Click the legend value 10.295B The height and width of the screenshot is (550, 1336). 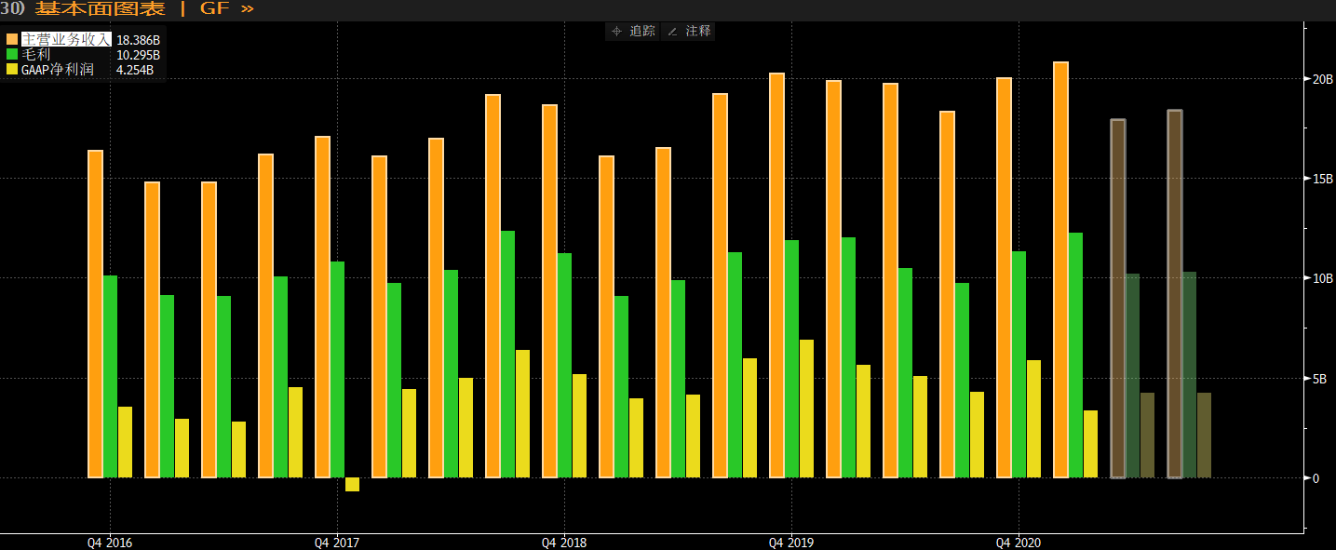[138, 55]
